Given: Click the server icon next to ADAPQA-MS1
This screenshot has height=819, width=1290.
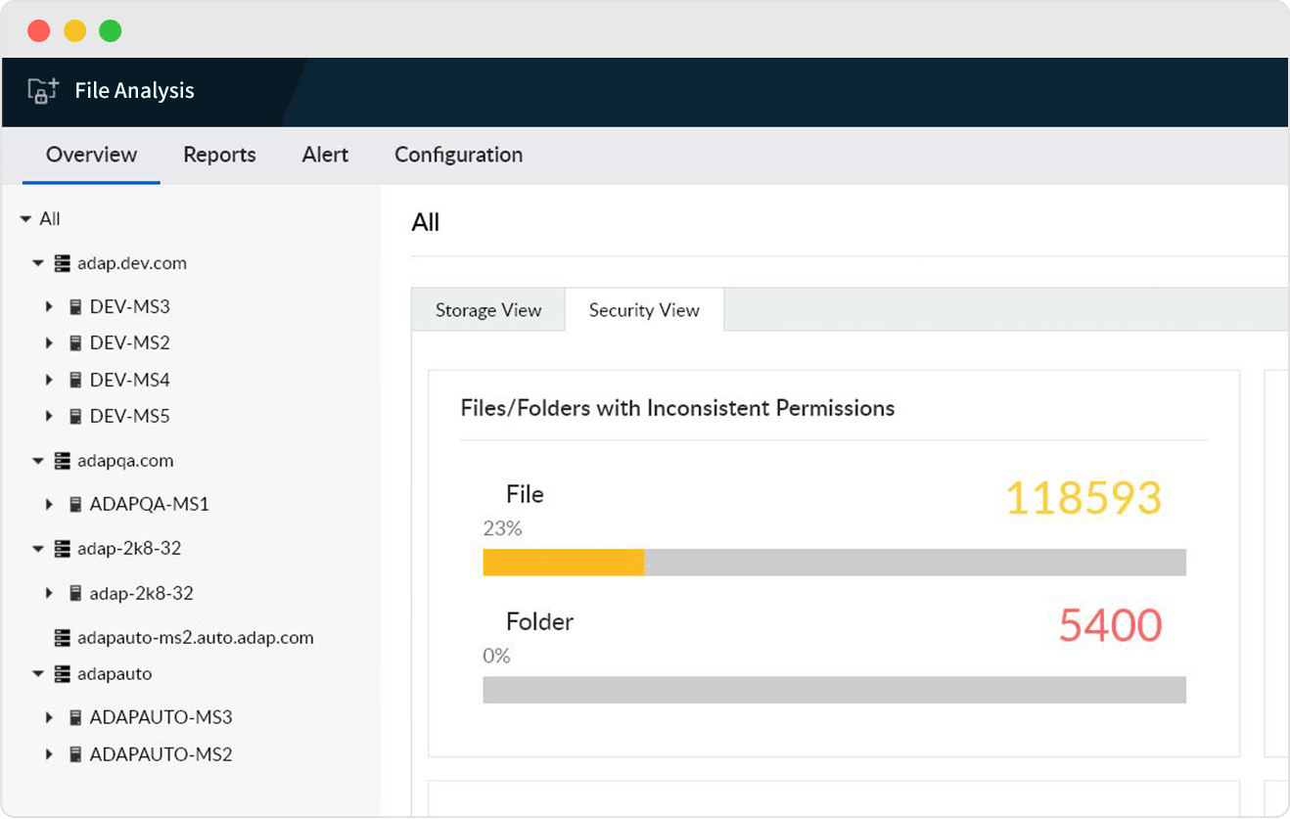Looking at the screenshot, I should point(75,504).
